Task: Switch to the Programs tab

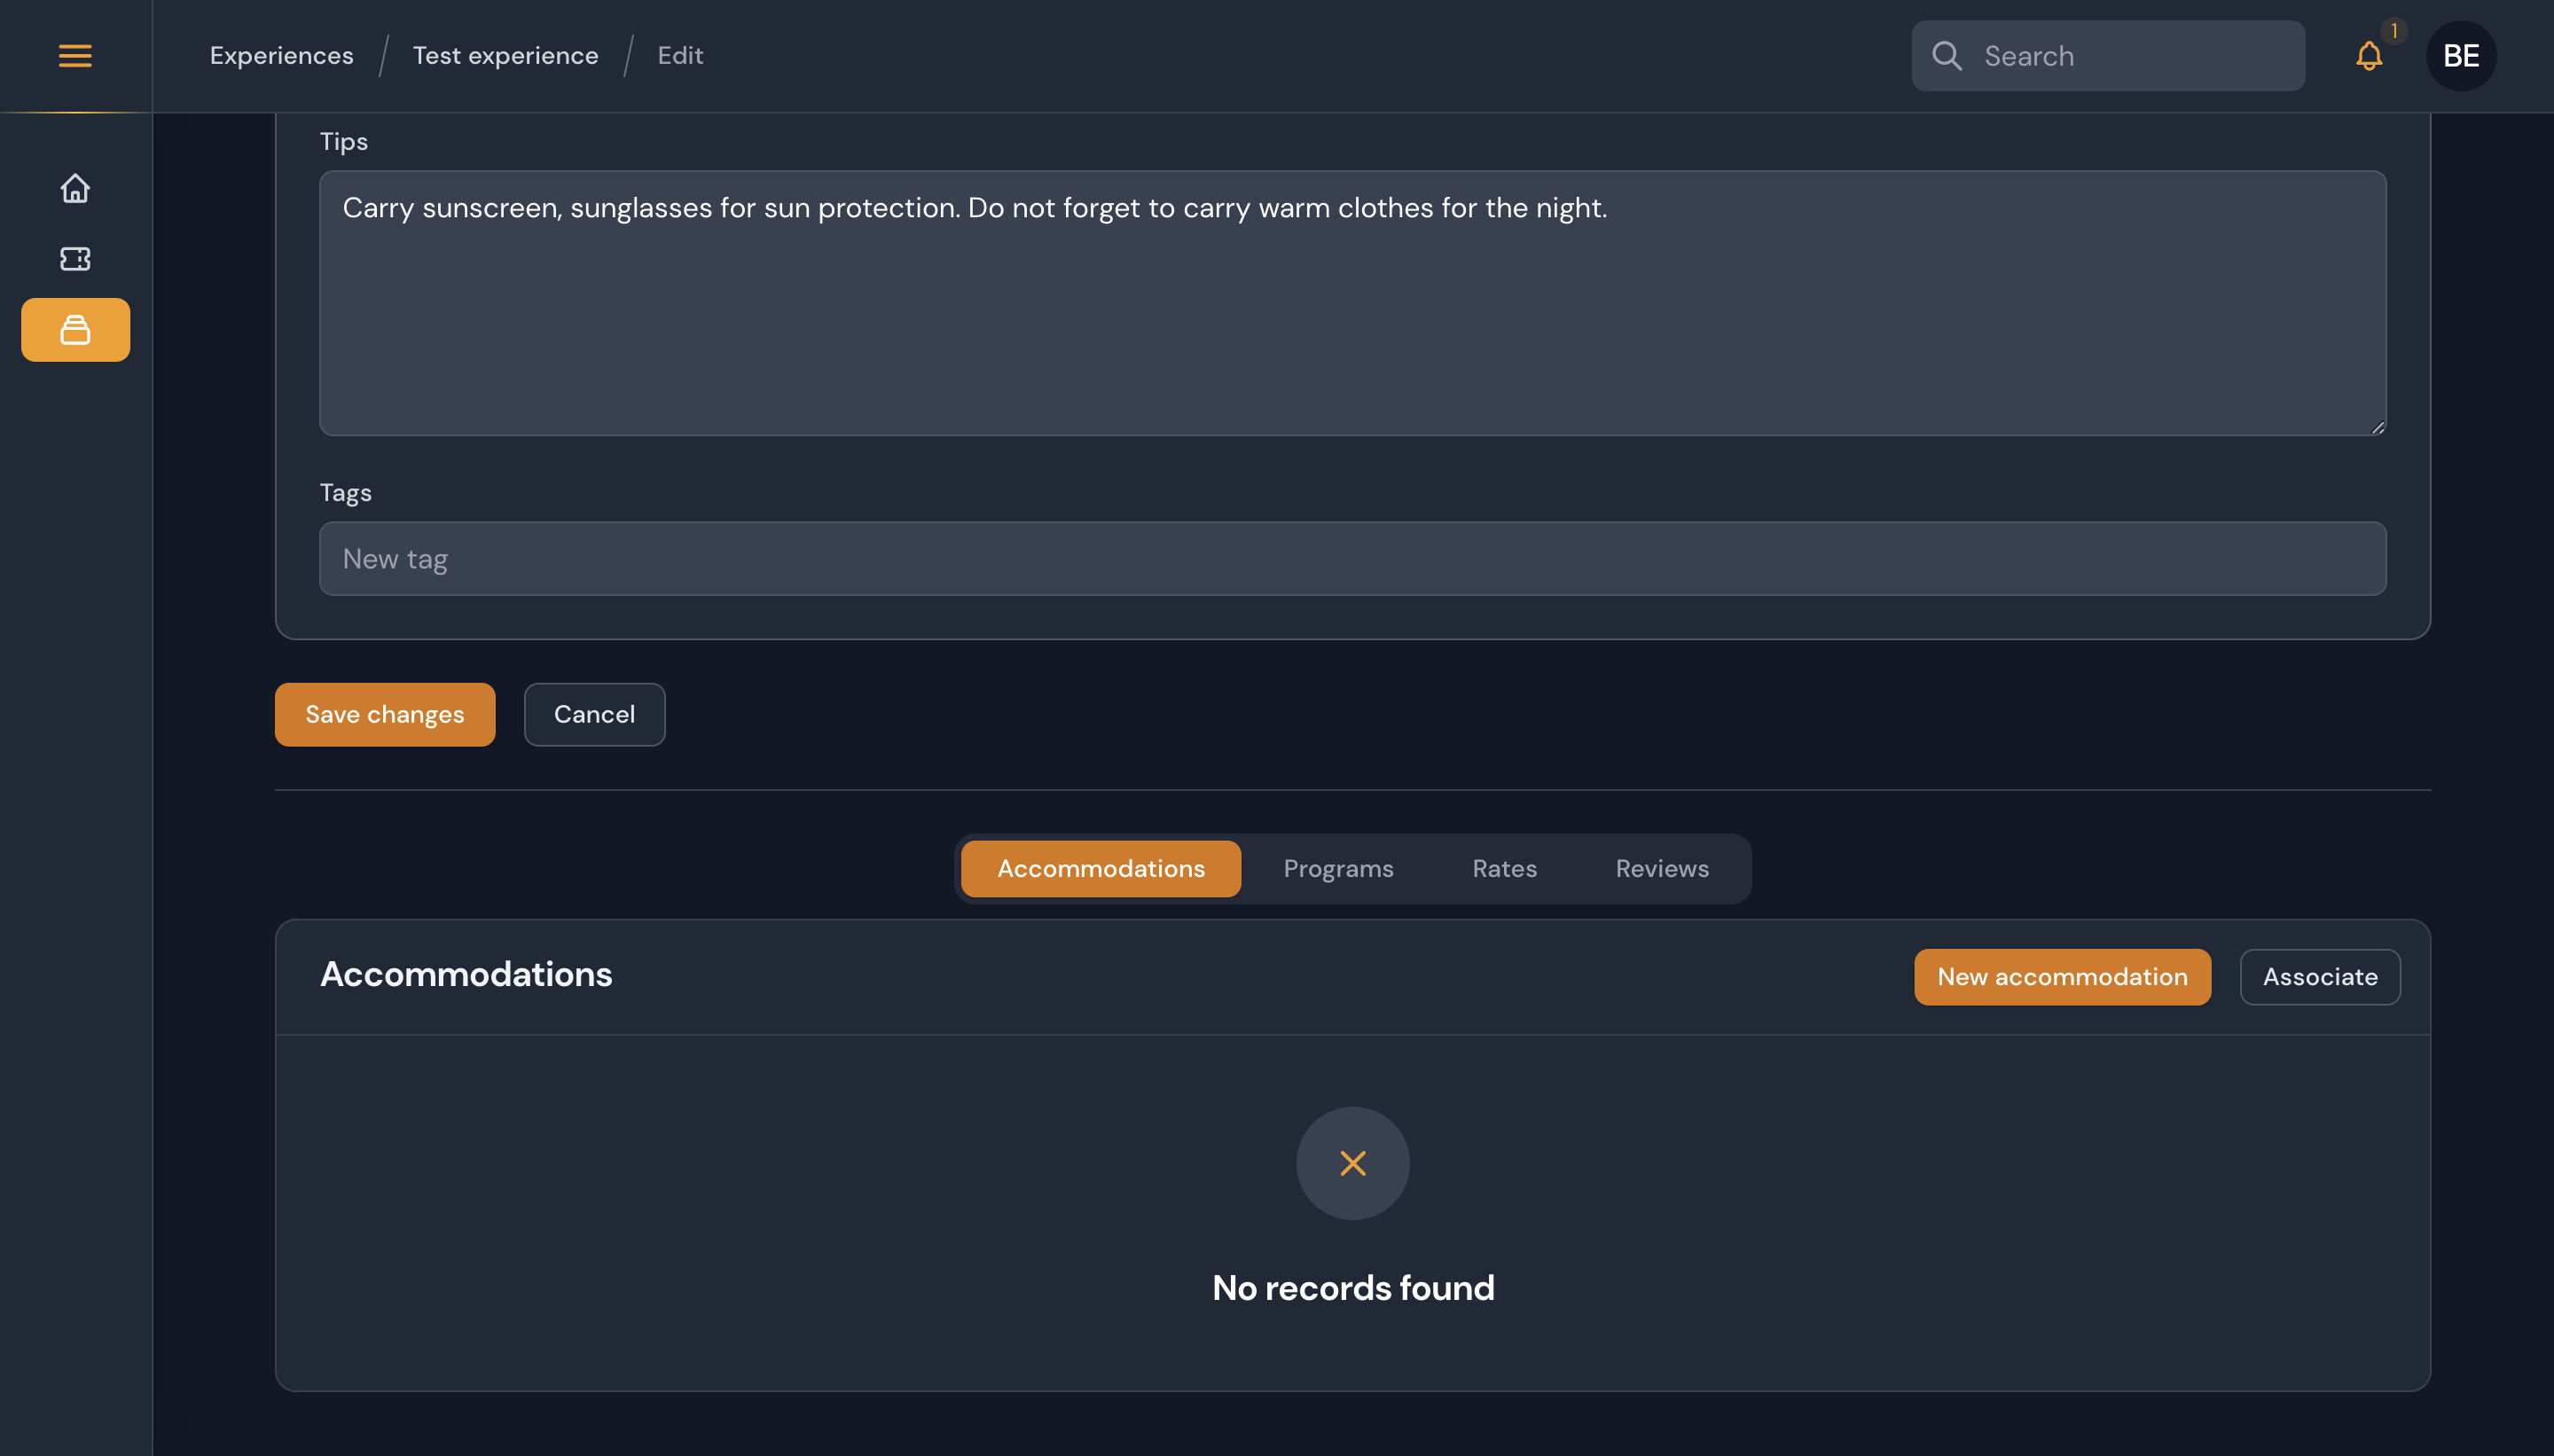Action: 1338,868
